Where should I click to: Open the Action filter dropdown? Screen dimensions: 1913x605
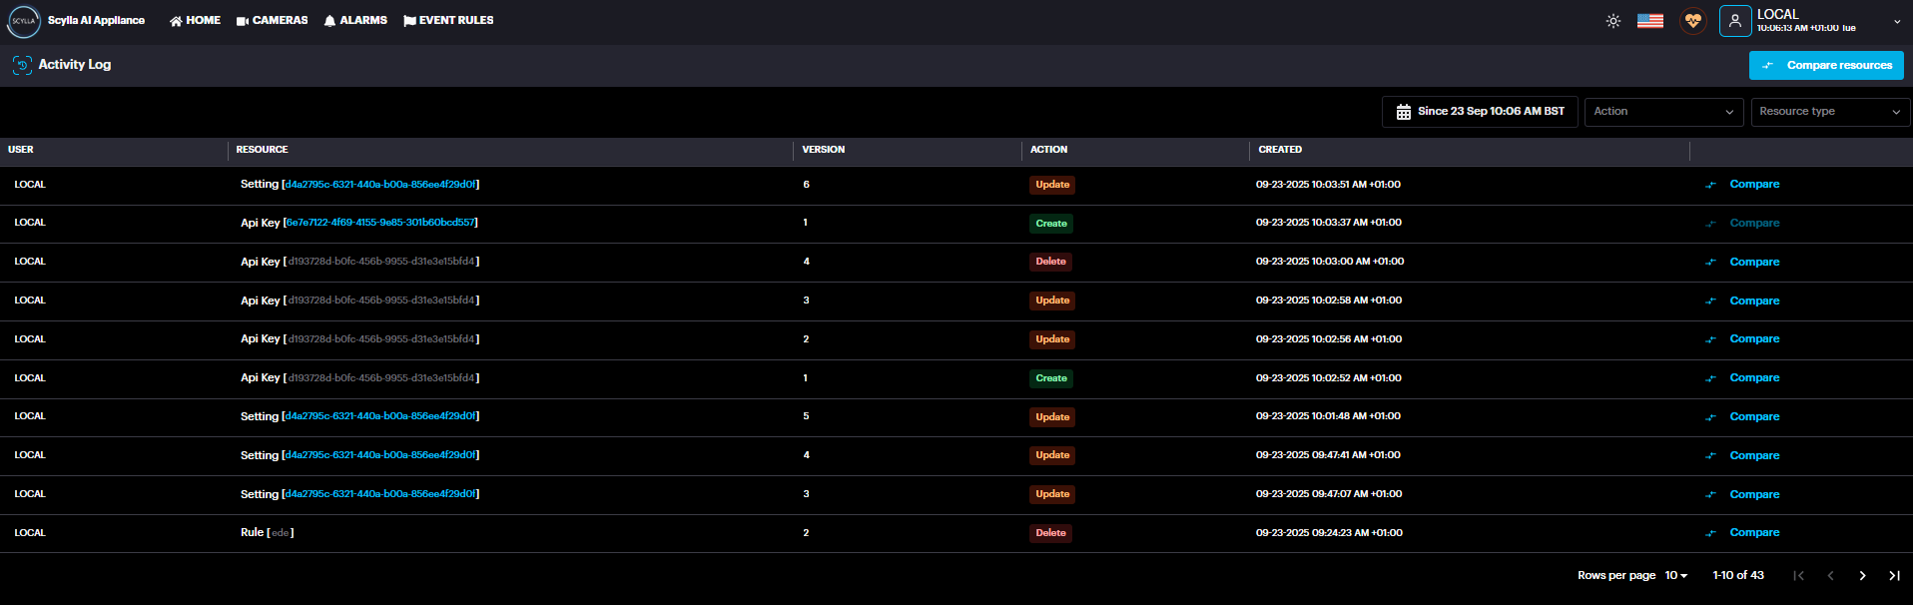[x=1662, y=112]
